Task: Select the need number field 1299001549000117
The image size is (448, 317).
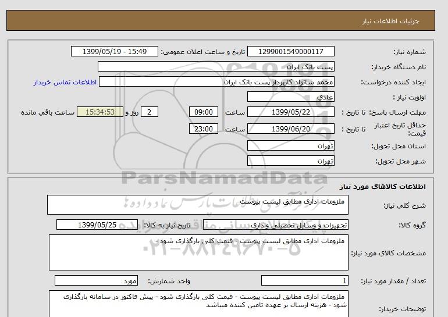Action: (x=290, y=51)
